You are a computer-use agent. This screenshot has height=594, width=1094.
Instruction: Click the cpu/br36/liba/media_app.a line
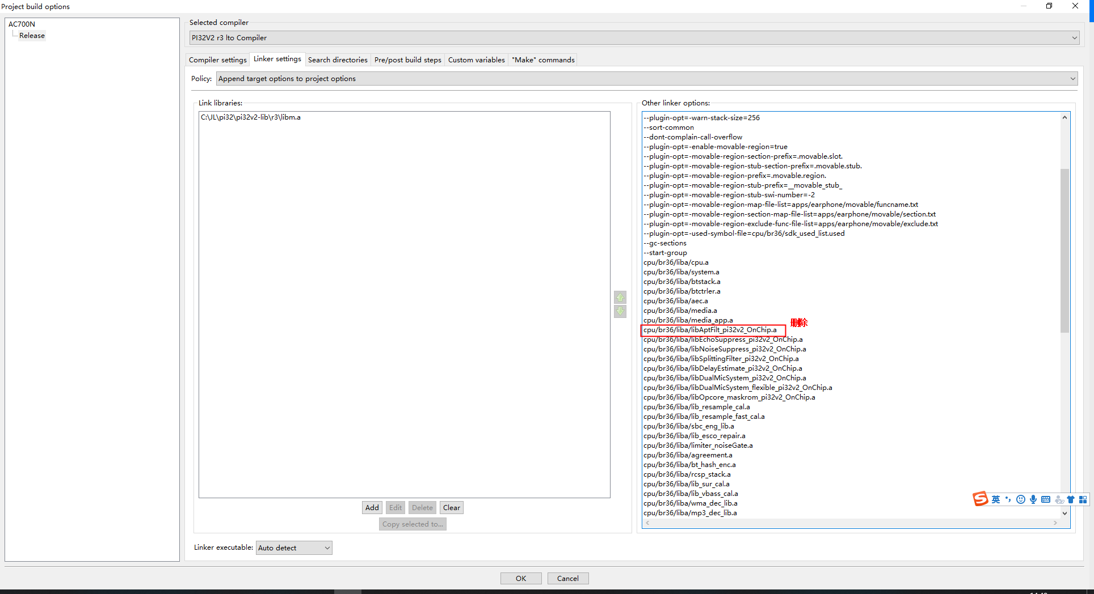(688, 320)
